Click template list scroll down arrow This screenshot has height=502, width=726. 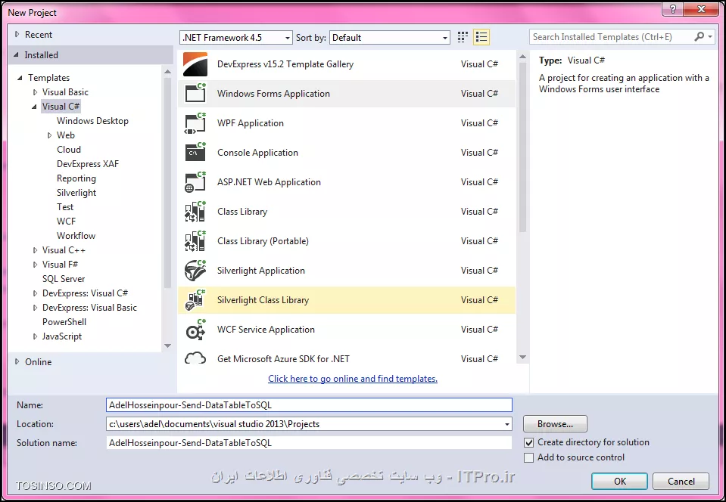pyautogui.click(x=523, y=357)
